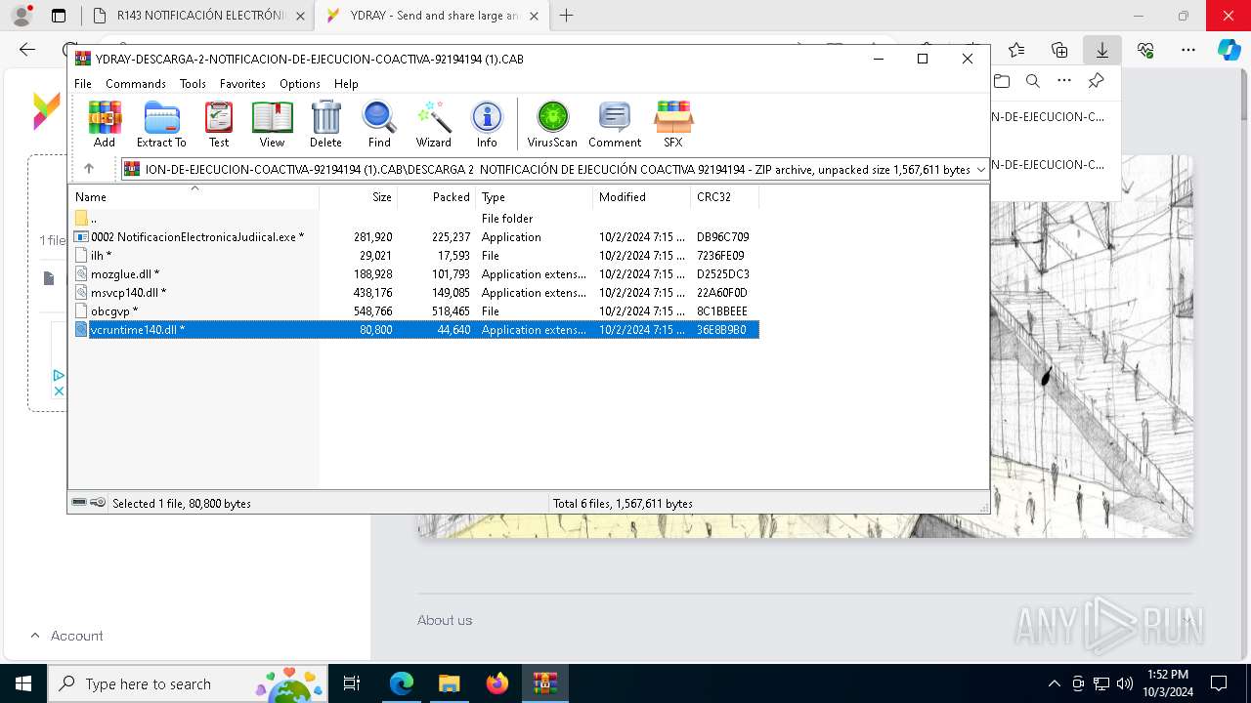
Task: Click the WinRAR taskbar icon
Action: click(x=544, y=683)
